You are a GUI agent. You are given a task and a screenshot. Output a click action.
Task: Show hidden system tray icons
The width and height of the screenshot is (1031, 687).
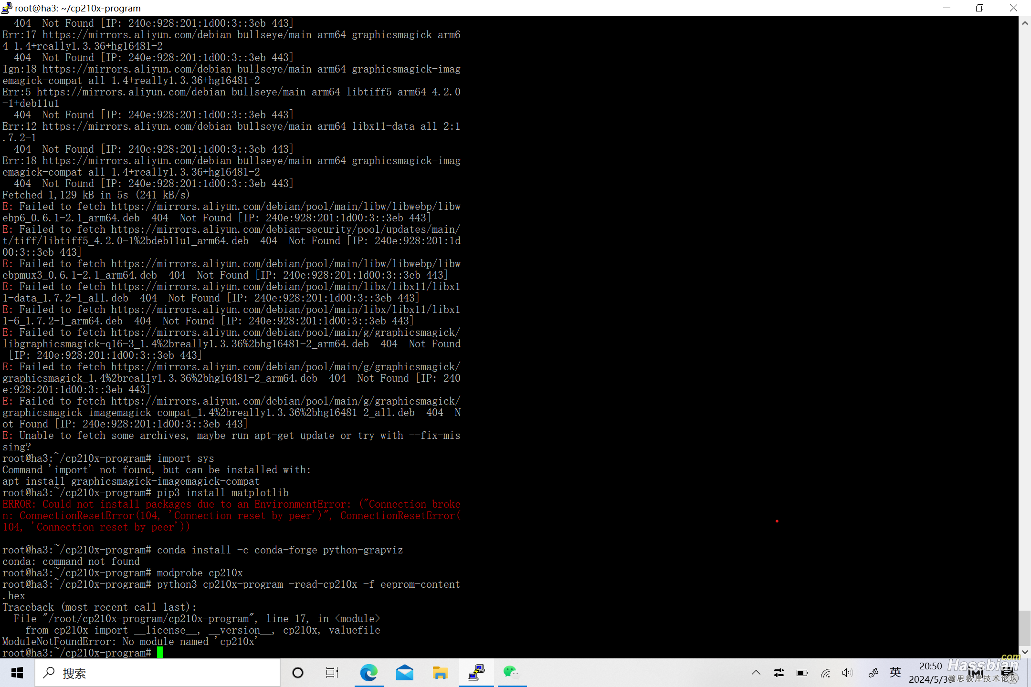[756, 673]
